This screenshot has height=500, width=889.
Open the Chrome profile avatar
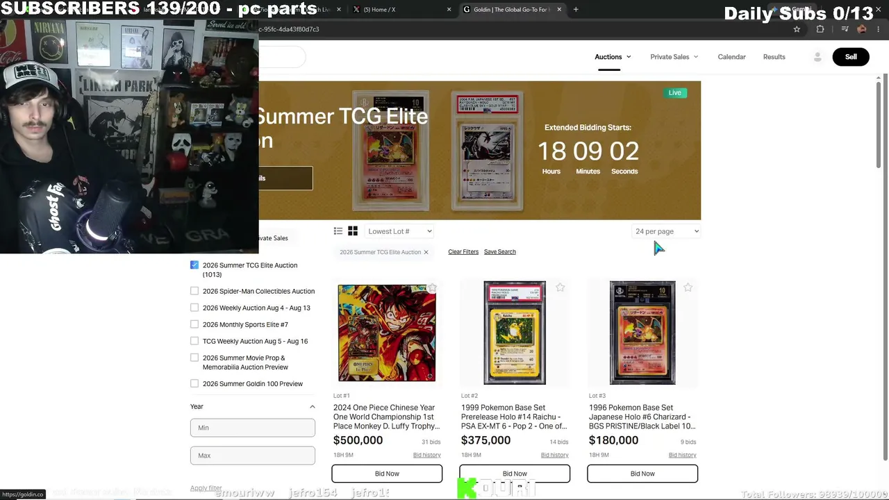point(862,29)
